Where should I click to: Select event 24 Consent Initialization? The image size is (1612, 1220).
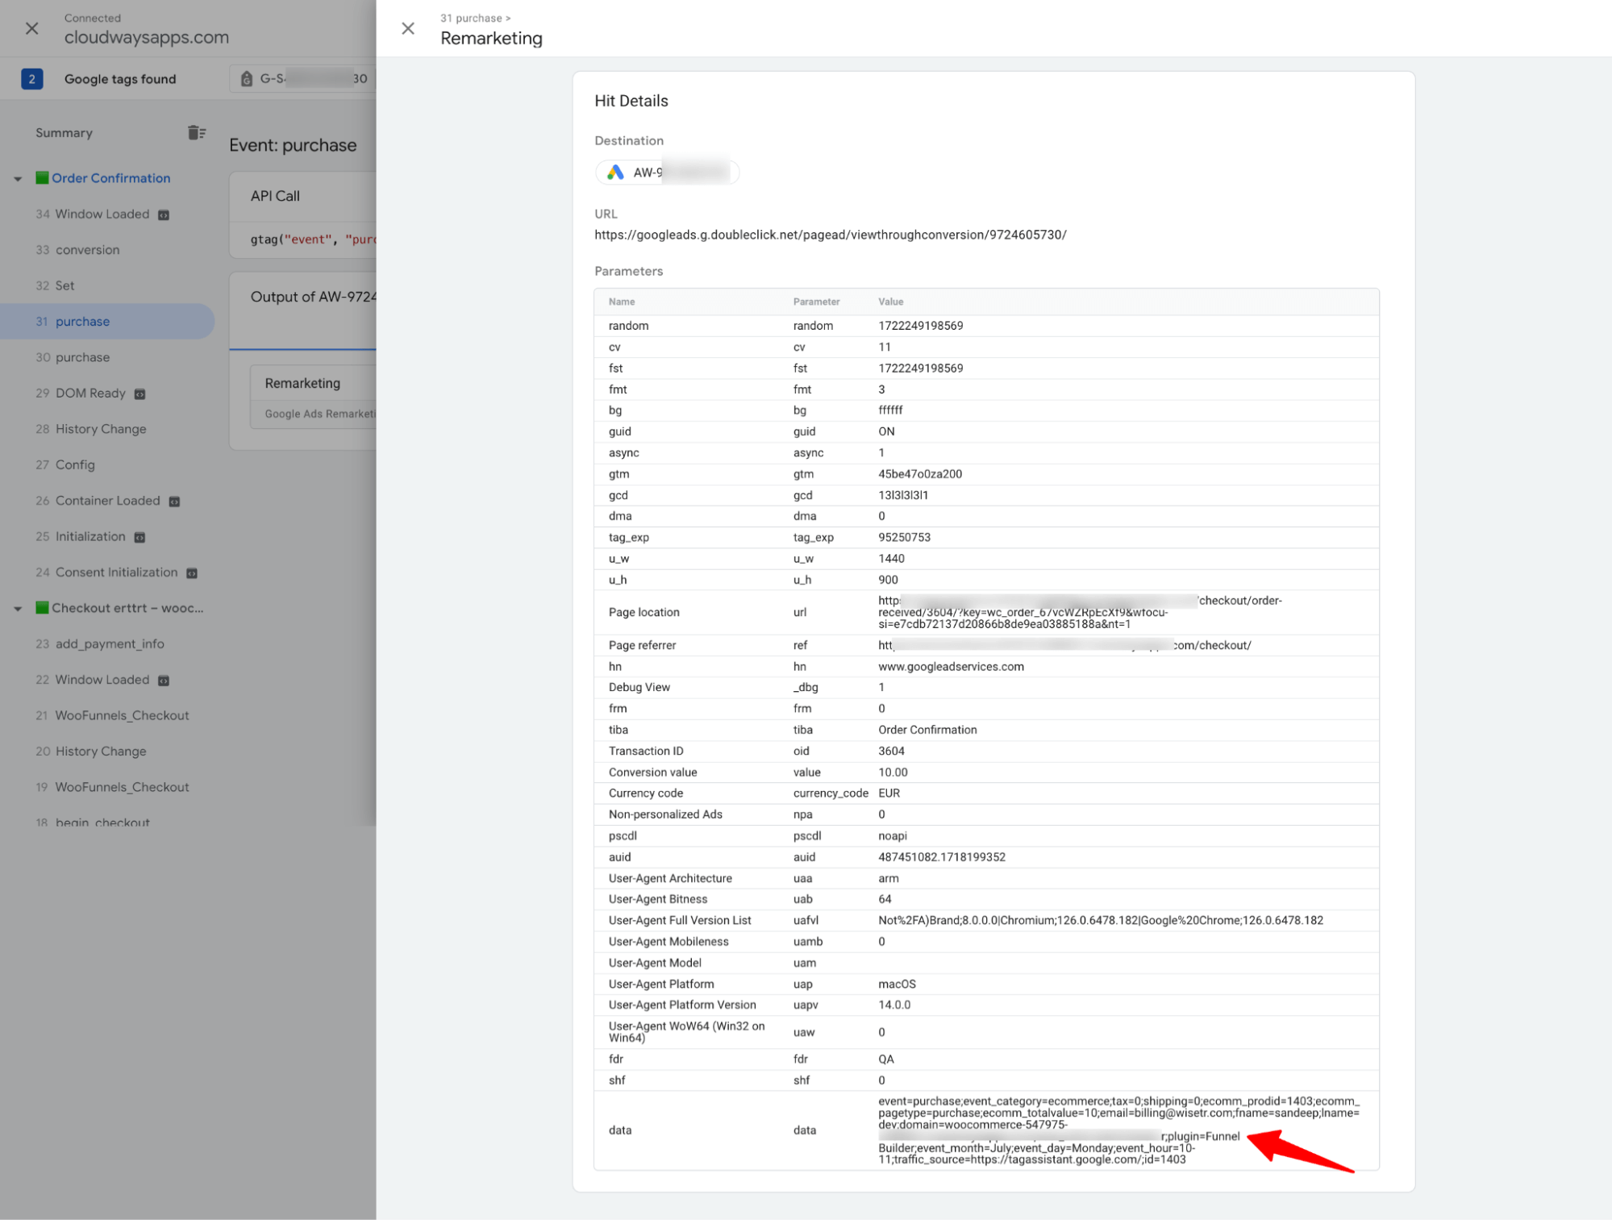coord(106,573)
